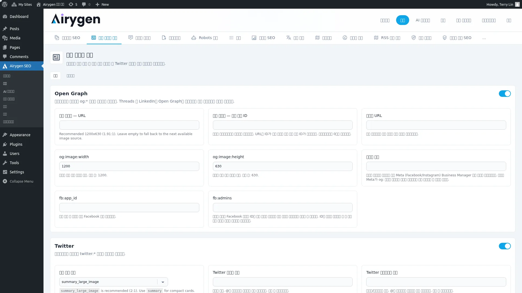
Task: Open the 5 pending updates icon
Action: pos(73,4)
